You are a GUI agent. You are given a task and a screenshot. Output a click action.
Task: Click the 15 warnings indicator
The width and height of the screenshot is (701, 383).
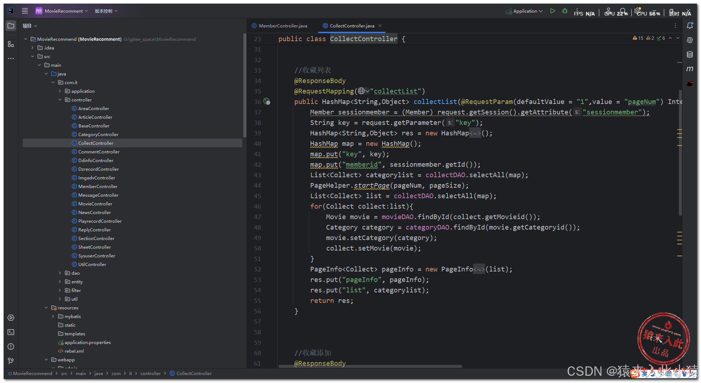[x=638, y=38]
